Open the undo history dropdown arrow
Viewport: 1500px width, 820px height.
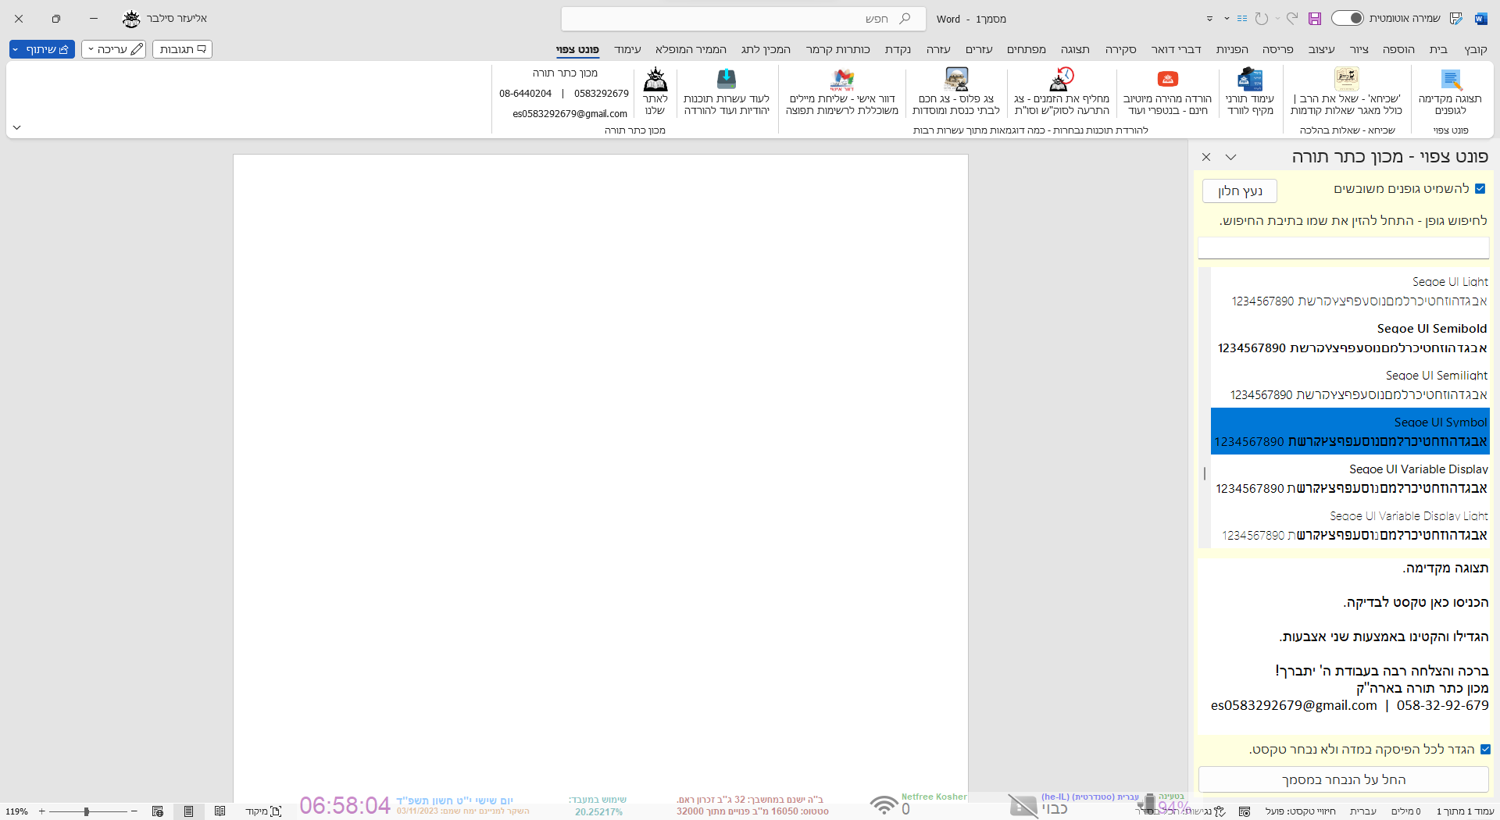coord(1277,19)
